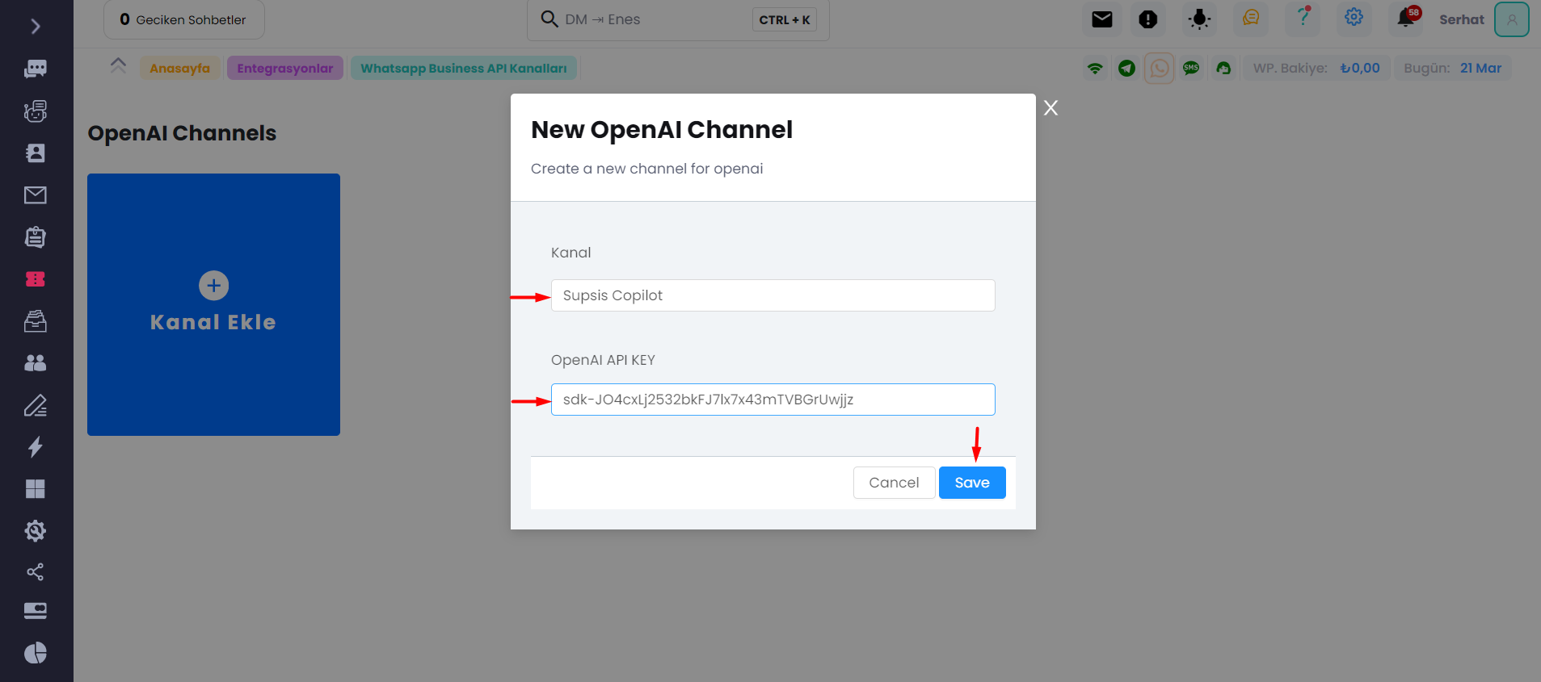Image resolution: width=1541 pixels, height=682 pixels.
Task: Click the Serhat username text
Action: 1462,19
